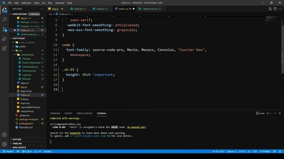The height and width of the screenshot is (159, 284).
Task: Open the Terminal menu
Action: [60, 3]
